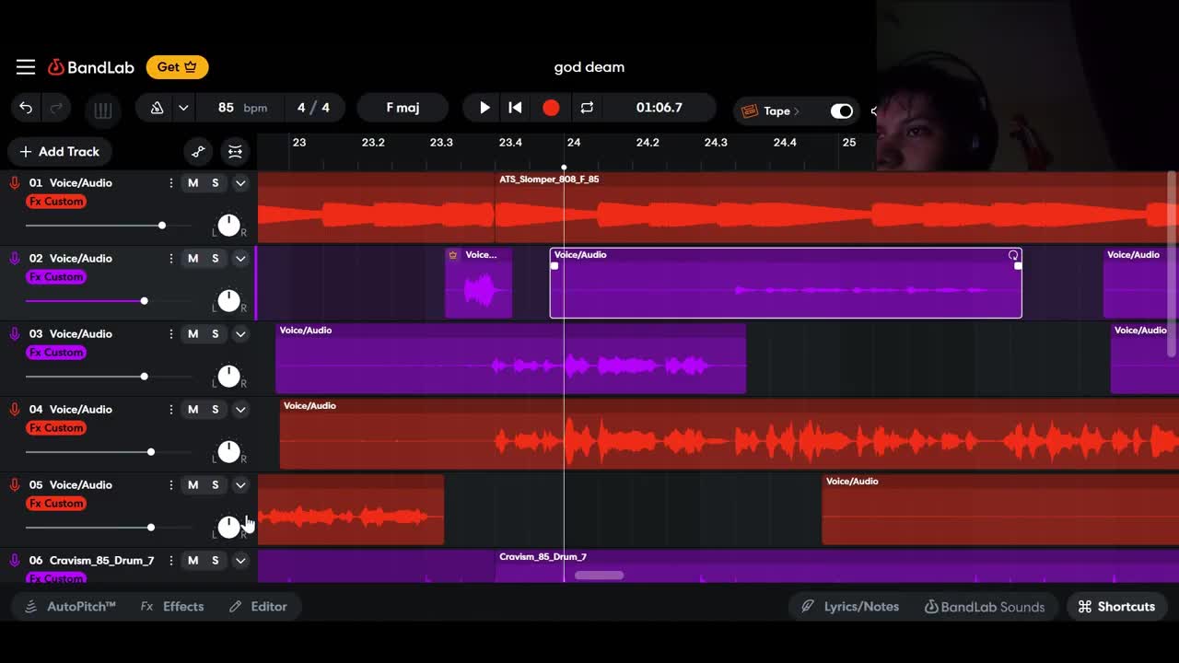The image size is (1179, 663).
Task: Edit the 85 bpm tempo field
Action: (x=242, y=108)
